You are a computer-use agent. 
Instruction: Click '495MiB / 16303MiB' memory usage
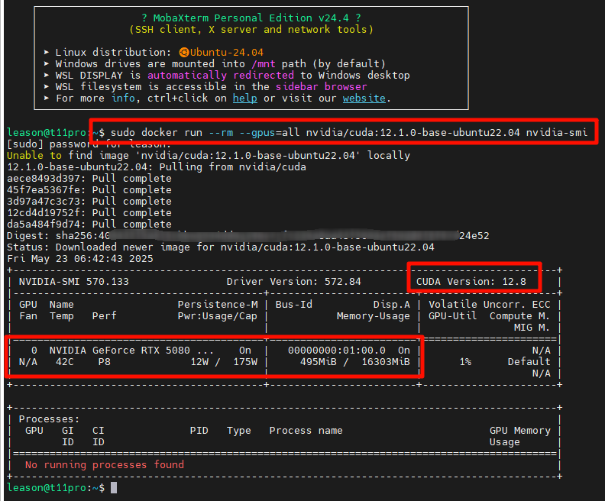[x=355, y=362]
